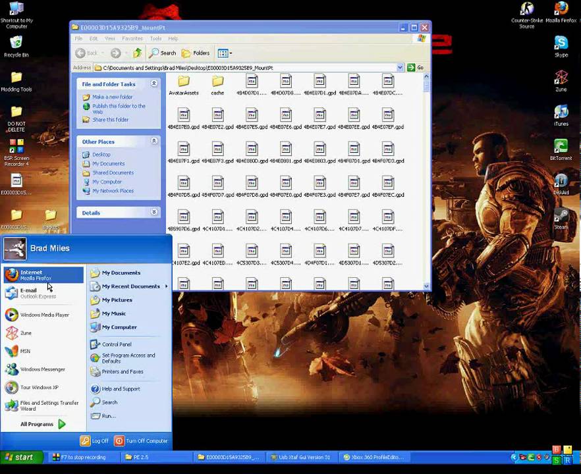Start Tour Windows XP

point(43,387)
